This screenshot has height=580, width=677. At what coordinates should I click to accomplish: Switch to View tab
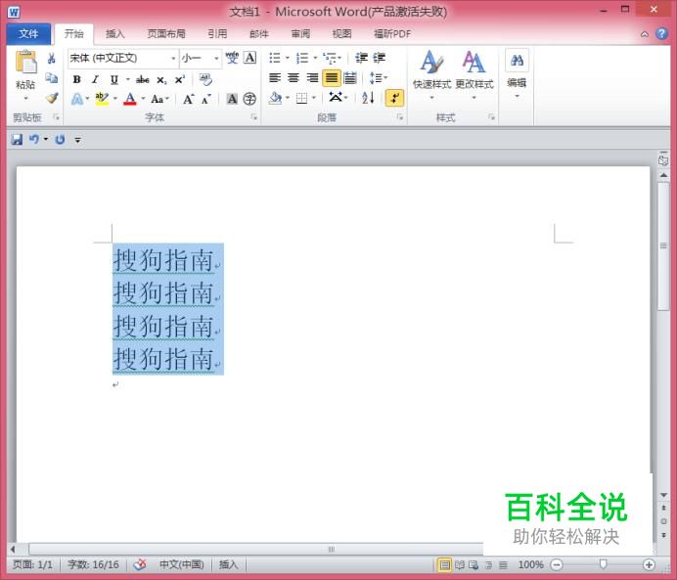tap(342, 34)
